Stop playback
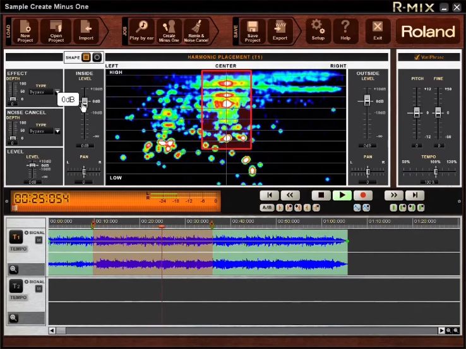The width and height of the screenshot is (466, 349). pyautogui.click(x=321, y=195)
